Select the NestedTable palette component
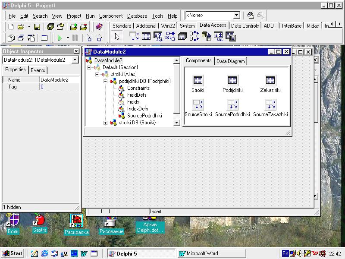The image size is (345, 259). click(230, 36)
